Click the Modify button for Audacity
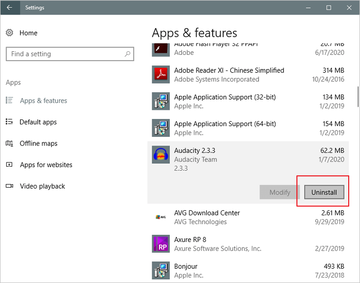Screen dimensions: 360x283 click(279, 192)
